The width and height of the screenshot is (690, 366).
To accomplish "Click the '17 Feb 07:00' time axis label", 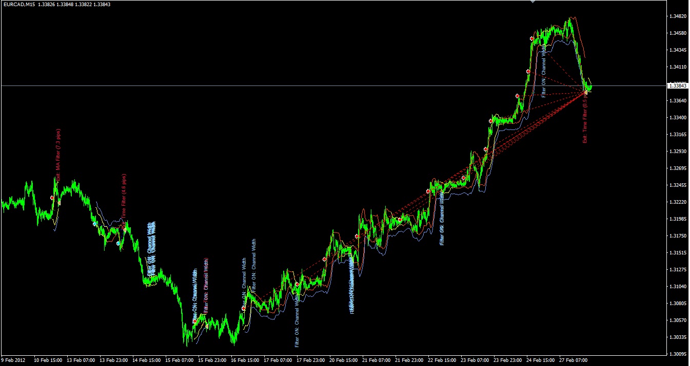I will (x=279, y=360).
